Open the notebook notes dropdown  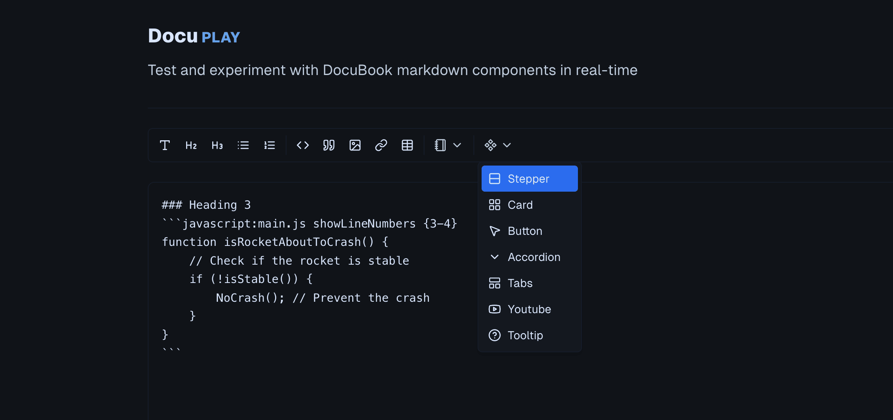(448, 146)
